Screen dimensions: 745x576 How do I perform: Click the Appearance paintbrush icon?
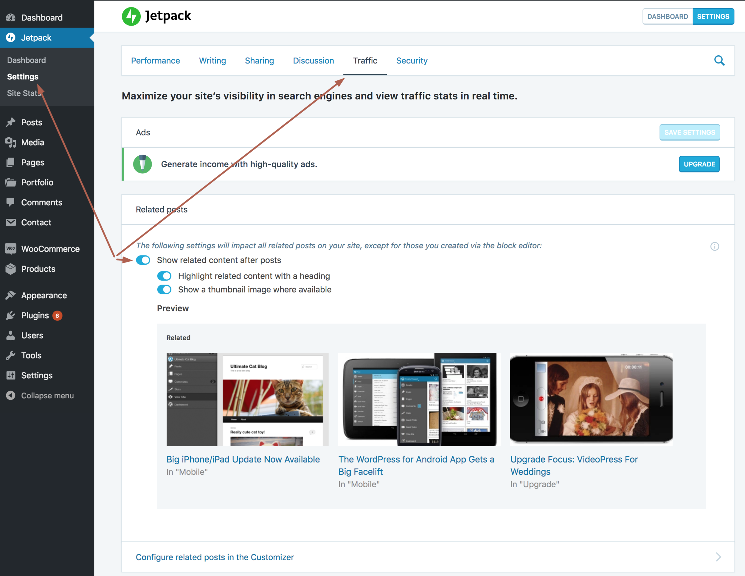pyautogui.click(x=10, y=295)
